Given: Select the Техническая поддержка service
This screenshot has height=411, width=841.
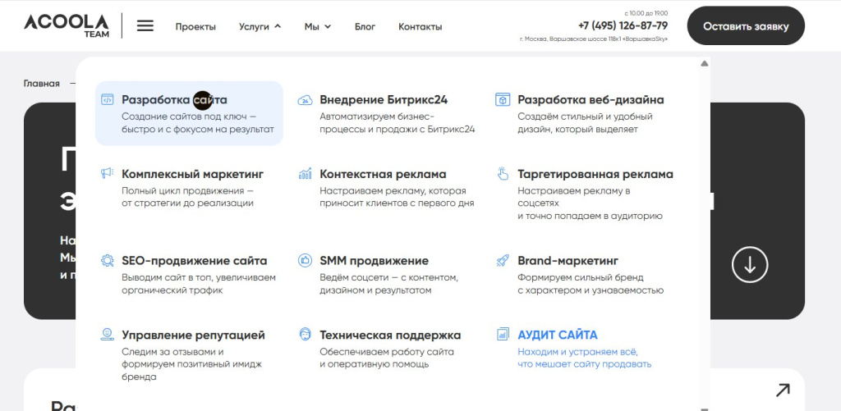Looking at the screenshot, I should (x=390, y=336).
